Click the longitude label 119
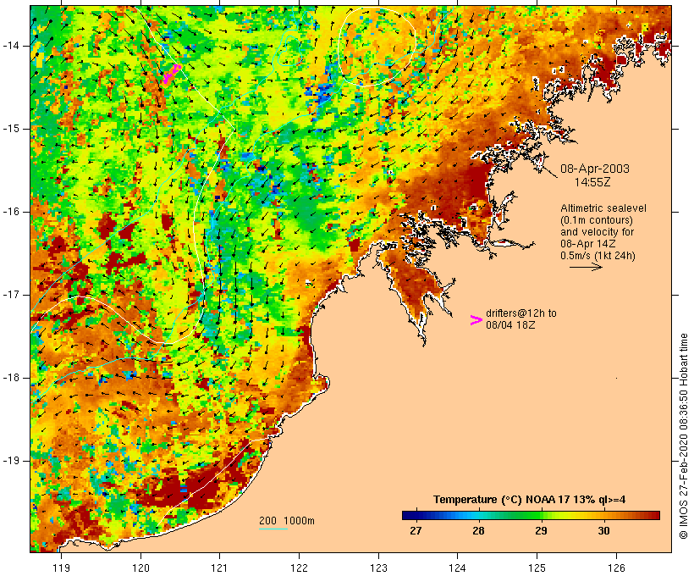The width and height of the screenshot is (694, 576). pyautogui.click(x=61, y=568)
